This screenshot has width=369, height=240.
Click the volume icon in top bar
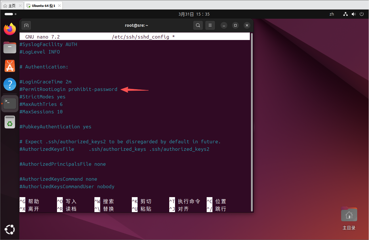tap(354, 14)
